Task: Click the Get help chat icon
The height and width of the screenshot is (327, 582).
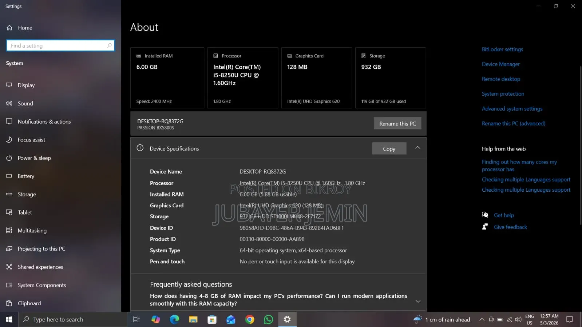Action: point(485,215)
